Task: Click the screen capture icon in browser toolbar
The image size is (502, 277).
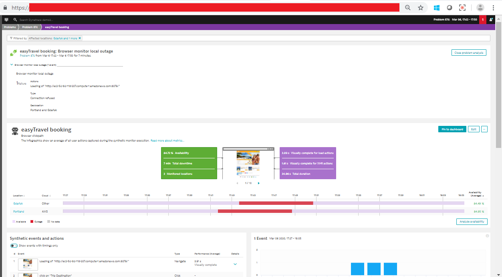Action: coord(462,7)
